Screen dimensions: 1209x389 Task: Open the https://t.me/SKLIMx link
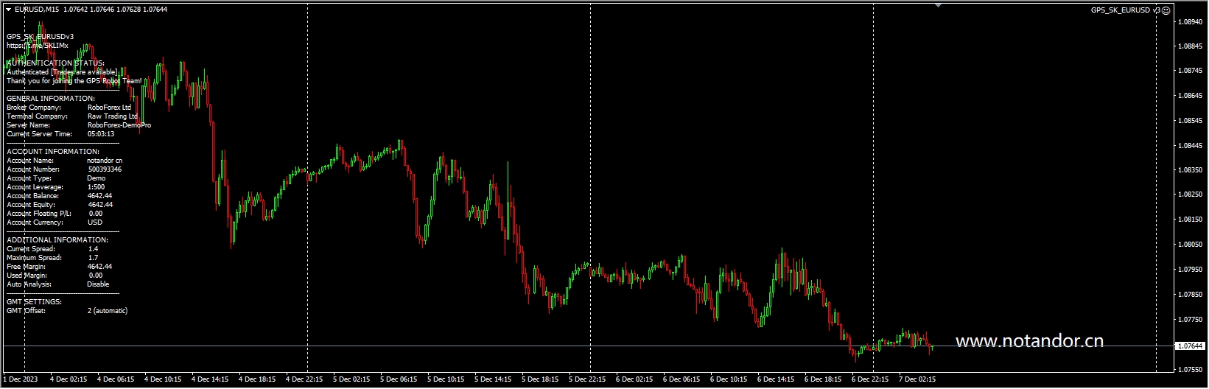pos(38,46)
